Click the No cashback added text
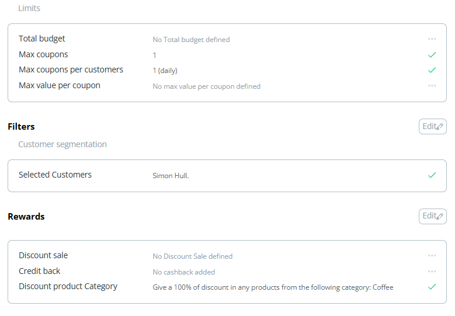The width and height of the screenshot is (455, 316). pos(183,272)
